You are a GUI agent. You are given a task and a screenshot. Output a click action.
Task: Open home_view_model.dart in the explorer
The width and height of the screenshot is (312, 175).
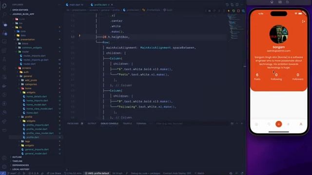(x=39, y=109)
